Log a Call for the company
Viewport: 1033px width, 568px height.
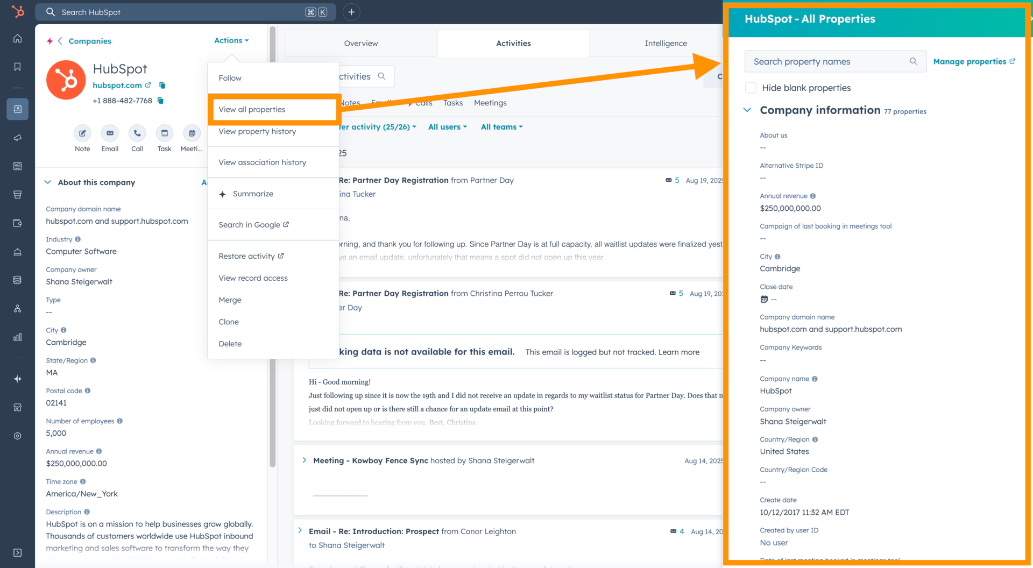tap(137, 133)
